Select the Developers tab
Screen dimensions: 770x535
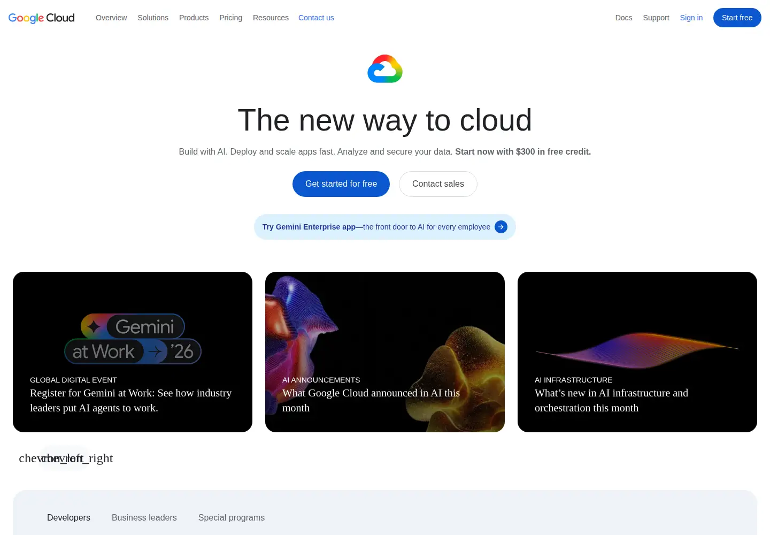click(68, 517)
